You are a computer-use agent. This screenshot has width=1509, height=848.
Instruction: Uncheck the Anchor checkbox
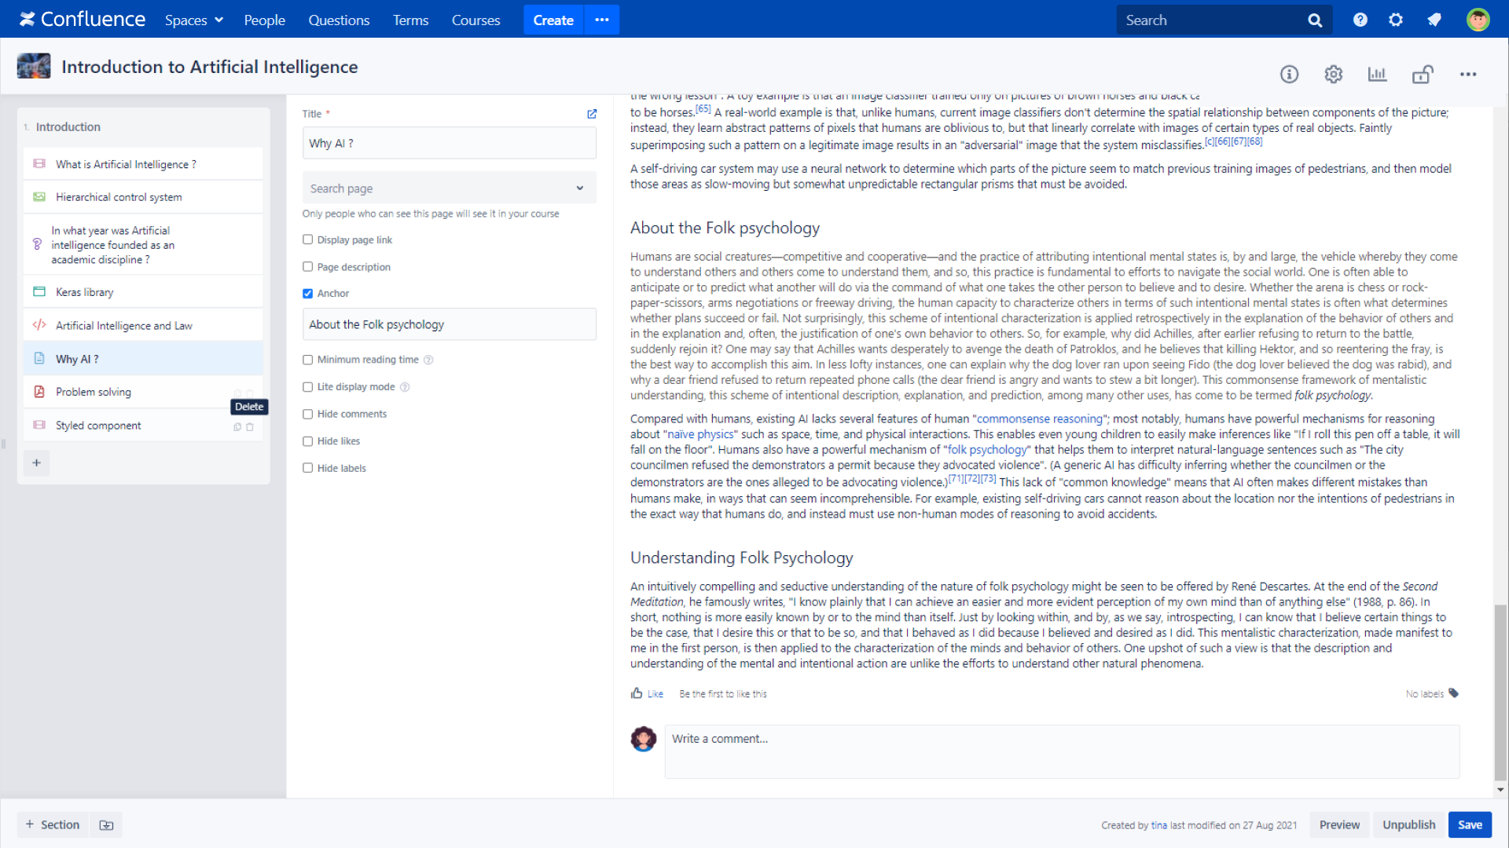[x=308, y=294]
